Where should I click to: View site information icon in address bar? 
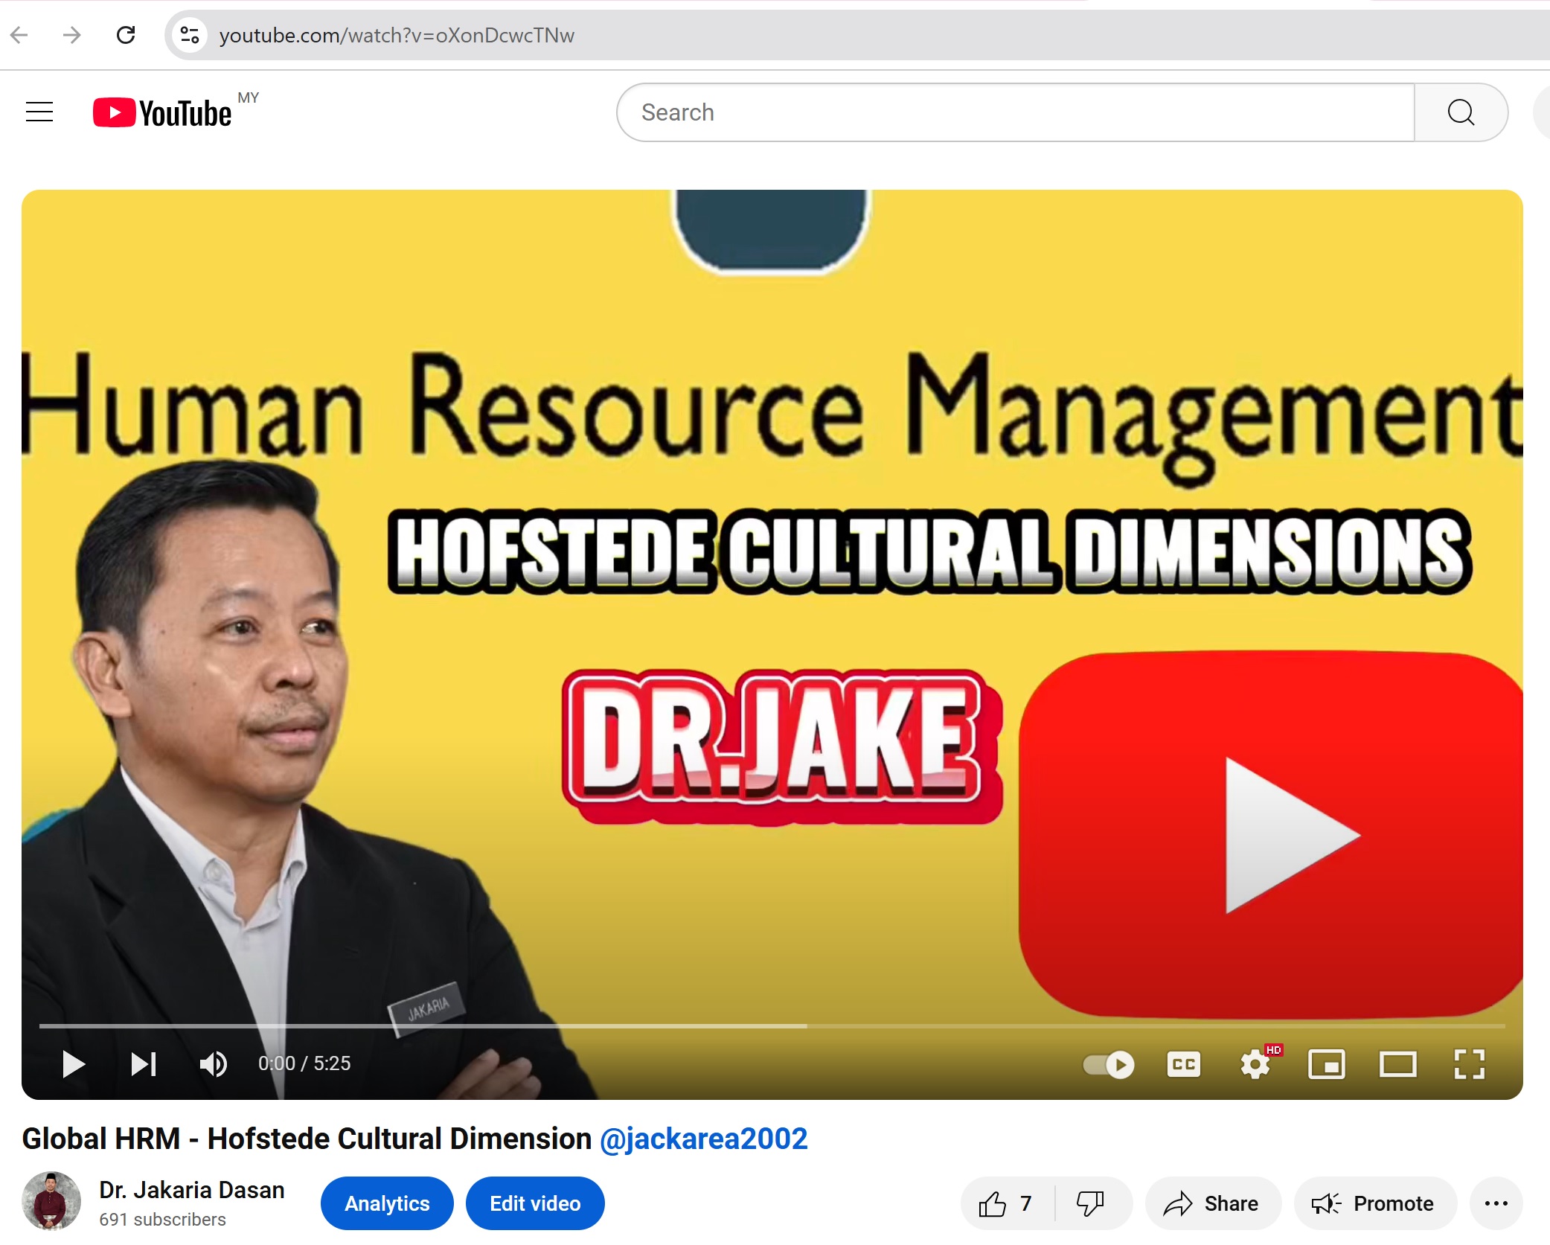pos(190,35)
